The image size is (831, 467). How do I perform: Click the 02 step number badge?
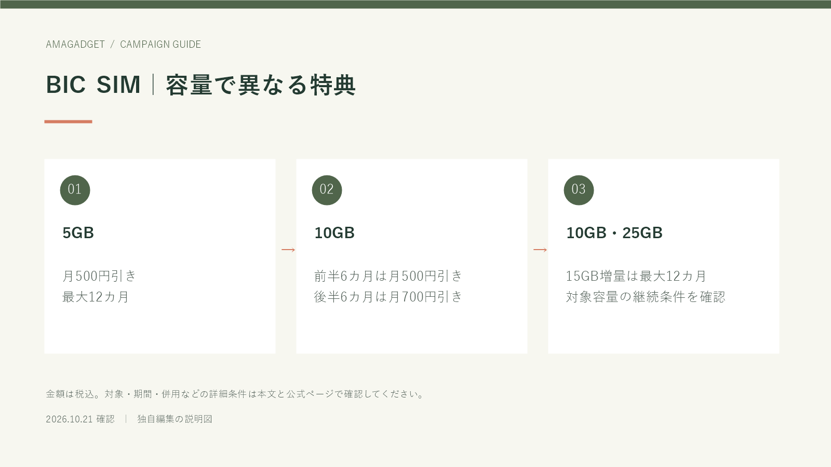(x=327, y=190)
